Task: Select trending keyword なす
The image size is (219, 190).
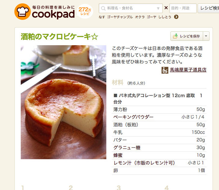Action: (x=102, y=17)
